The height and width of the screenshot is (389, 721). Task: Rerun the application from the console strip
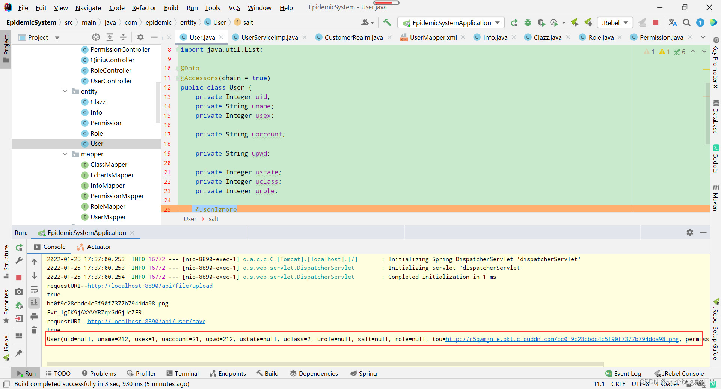[x=19, y=248]
